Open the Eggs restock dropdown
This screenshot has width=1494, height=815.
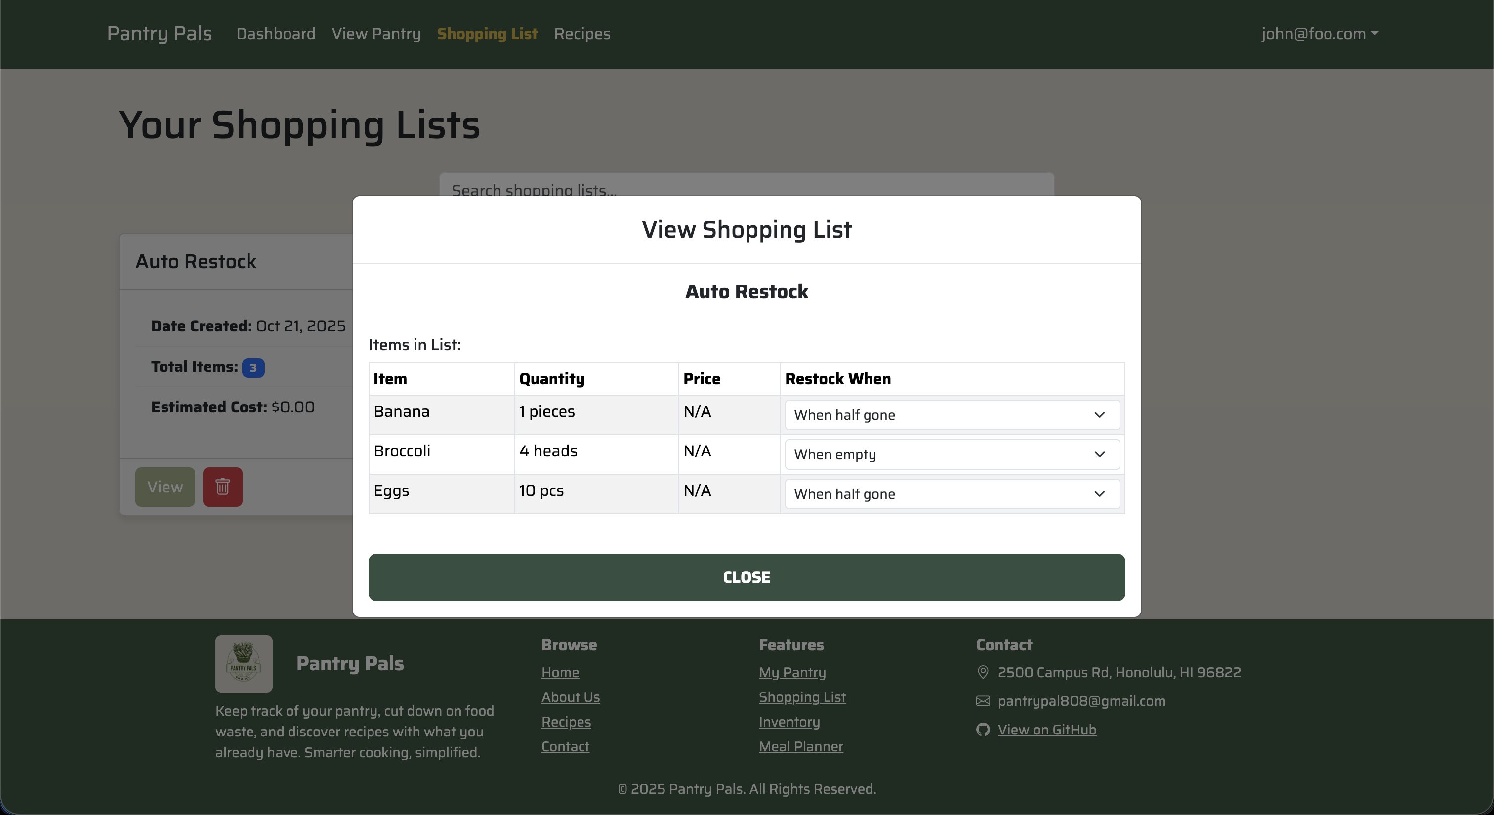point(951,494)
